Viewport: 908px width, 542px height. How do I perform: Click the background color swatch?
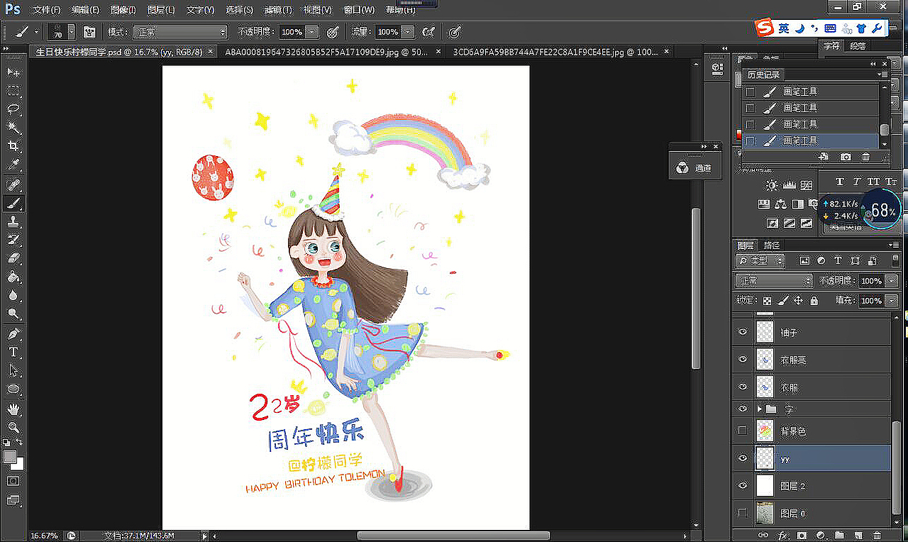pos(18,465)
